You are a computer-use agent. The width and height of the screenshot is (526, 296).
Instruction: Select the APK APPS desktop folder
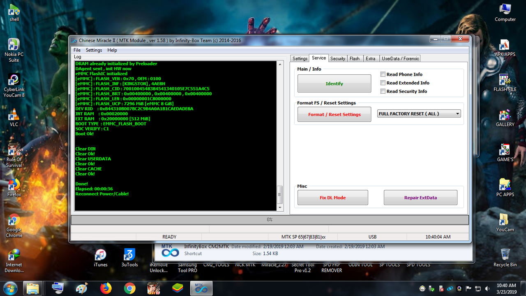point(505,48)
